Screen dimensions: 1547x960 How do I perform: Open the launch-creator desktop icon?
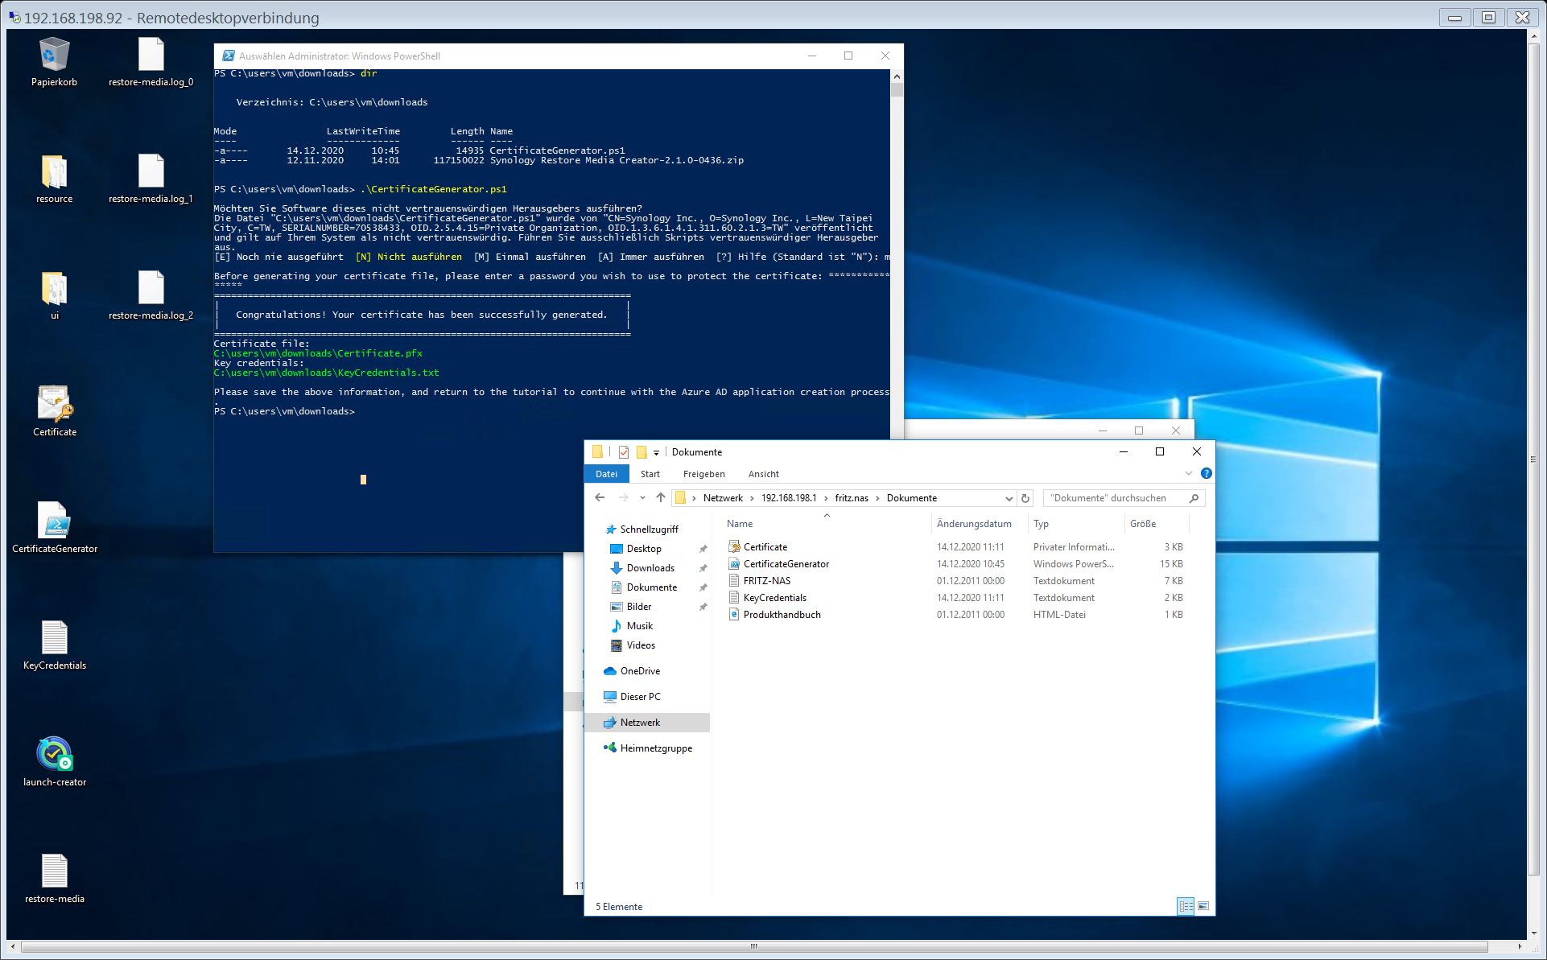click(x=54, y=755)
